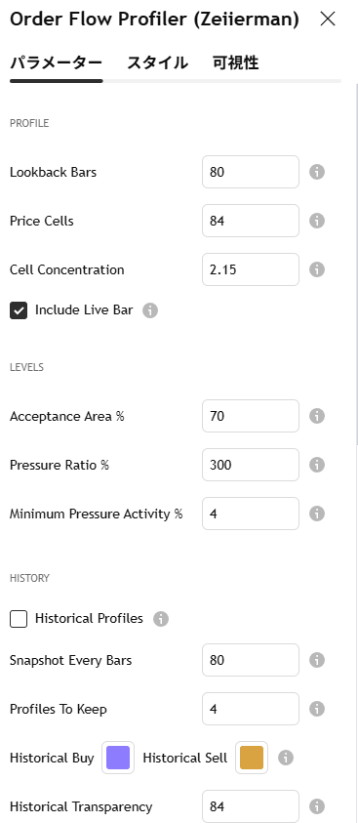The image size is (358, 823).
Task: Click the Lookback Bars input field
Action: pyautogui.click(x=251, y=172)
